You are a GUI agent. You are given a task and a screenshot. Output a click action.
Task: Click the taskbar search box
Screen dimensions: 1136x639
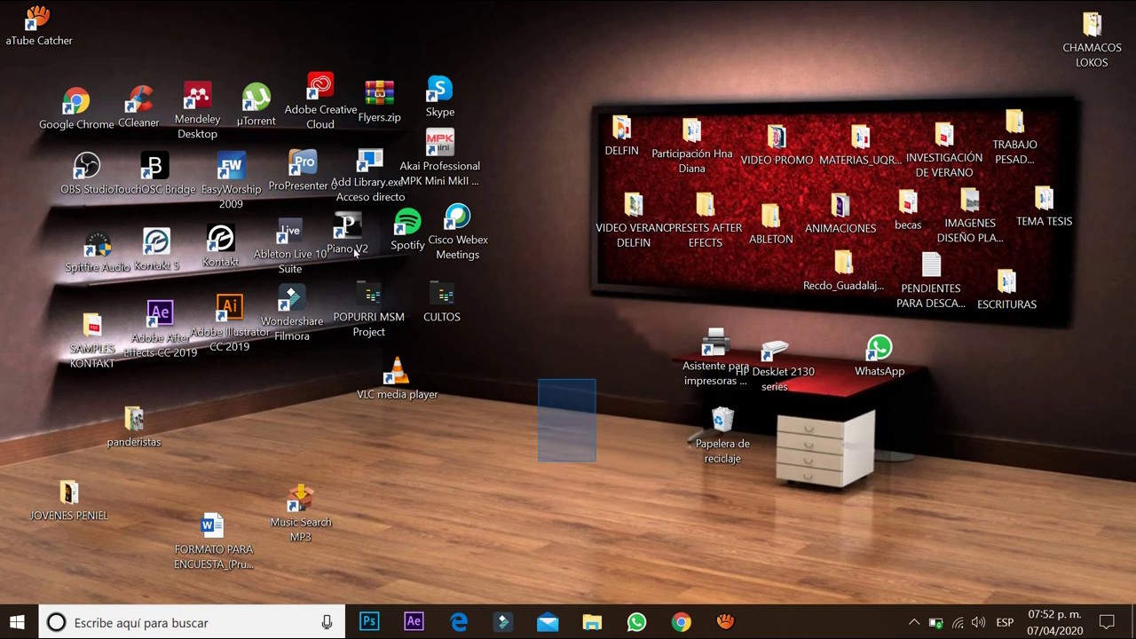191,622
